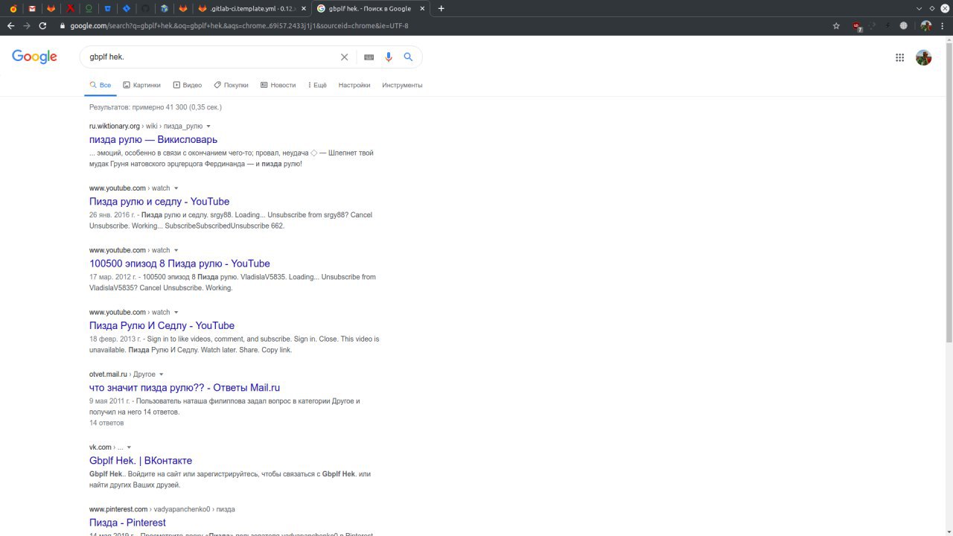953x536 pixels.
Task: Switch to the pinned green circle tab
Action: pyautogui.click(x=89, y=8)
